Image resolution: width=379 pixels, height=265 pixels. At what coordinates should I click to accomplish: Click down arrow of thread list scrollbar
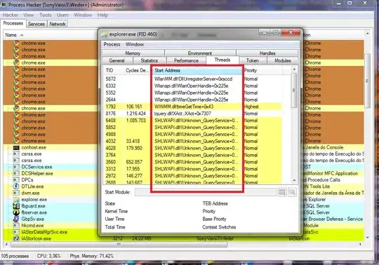tap(294, 180)
